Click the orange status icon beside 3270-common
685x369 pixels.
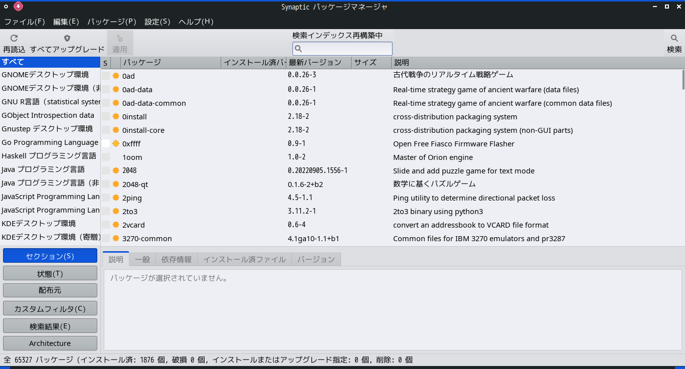click(x=116, y=238)
